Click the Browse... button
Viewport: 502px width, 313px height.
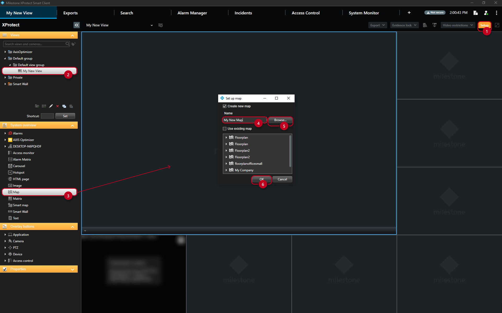[280, 120]
